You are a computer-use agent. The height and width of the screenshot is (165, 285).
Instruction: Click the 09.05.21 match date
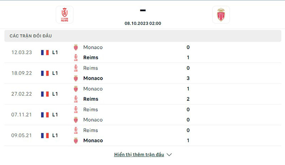click(x=21, y=135)
